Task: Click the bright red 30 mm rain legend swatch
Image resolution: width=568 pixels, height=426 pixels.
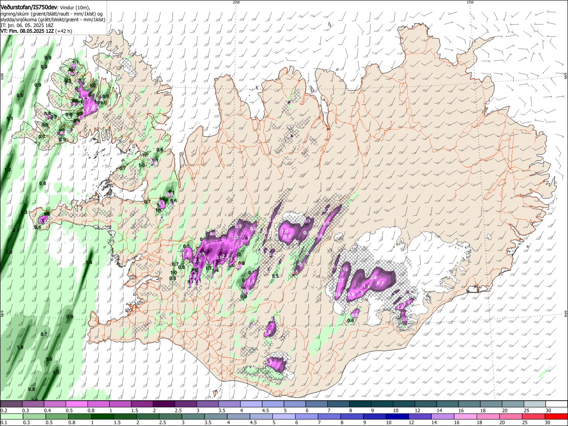Action: (556, 416)
